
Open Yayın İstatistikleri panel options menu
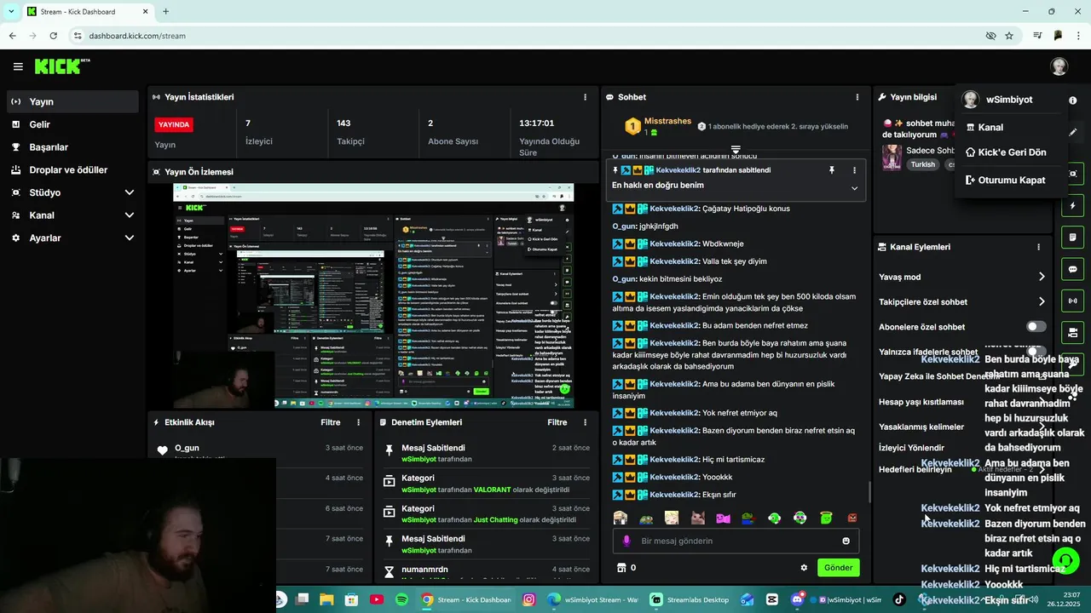point(585,97)
